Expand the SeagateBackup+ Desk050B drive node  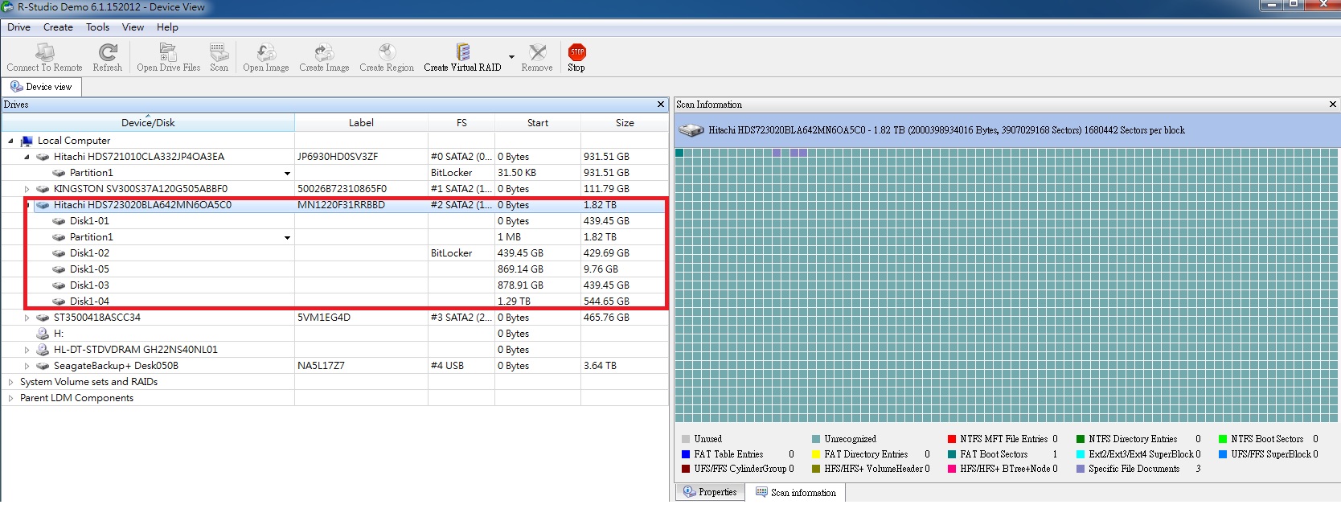27,366
